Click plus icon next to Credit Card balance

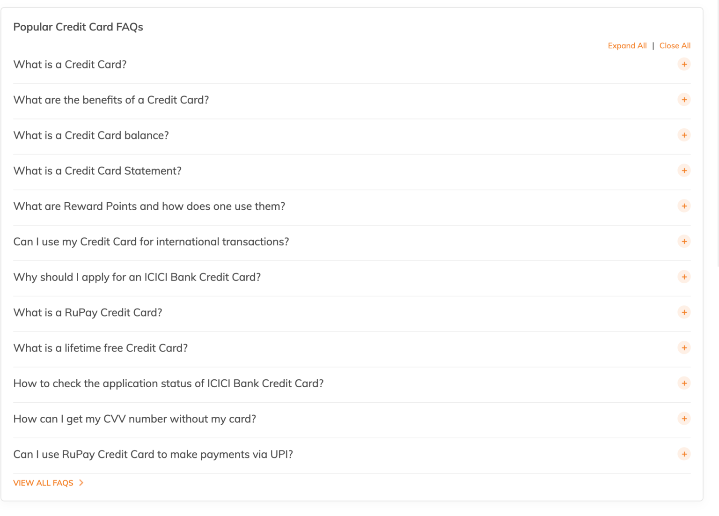click(684, 135)
